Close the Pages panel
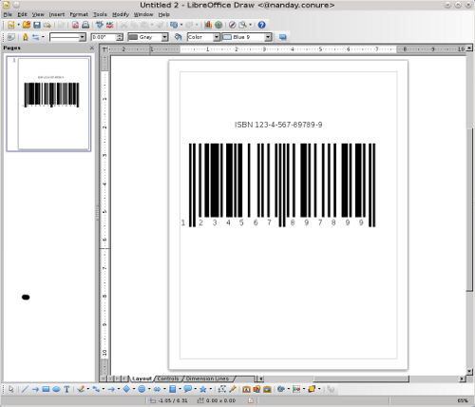475x407 pixels. pos(92,48)
